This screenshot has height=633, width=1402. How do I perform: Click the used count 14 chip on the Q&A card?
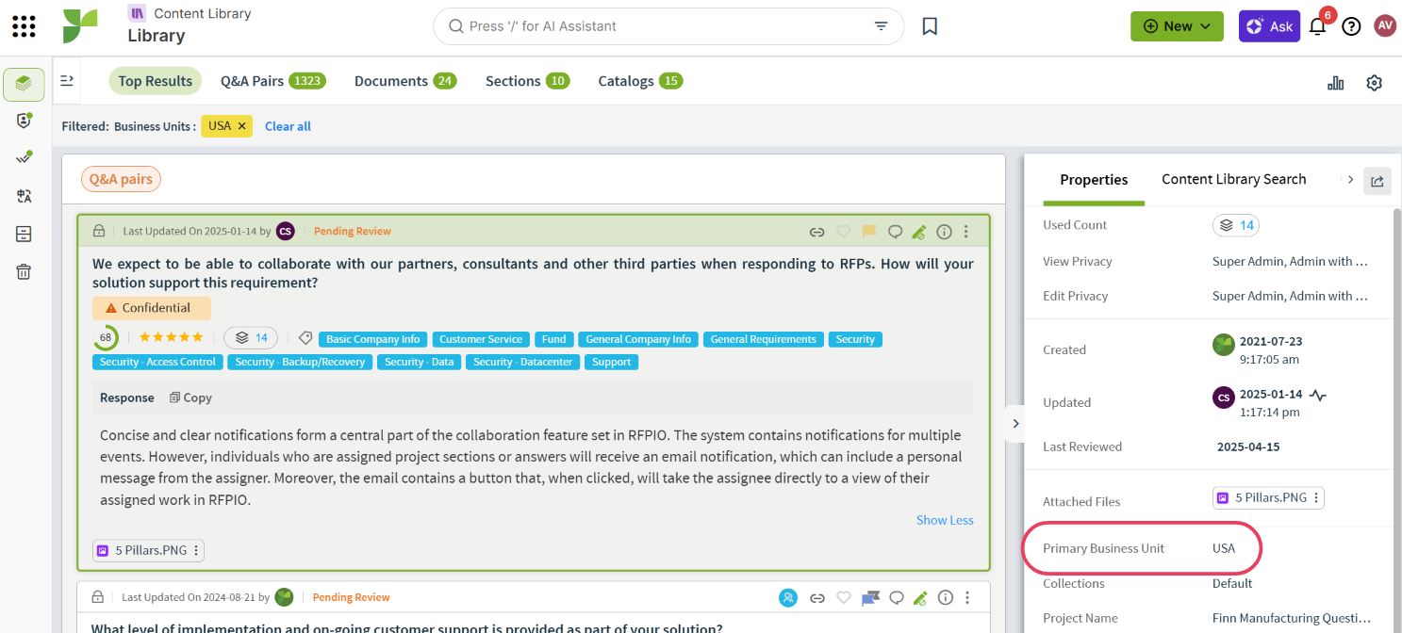coord(252,337)
